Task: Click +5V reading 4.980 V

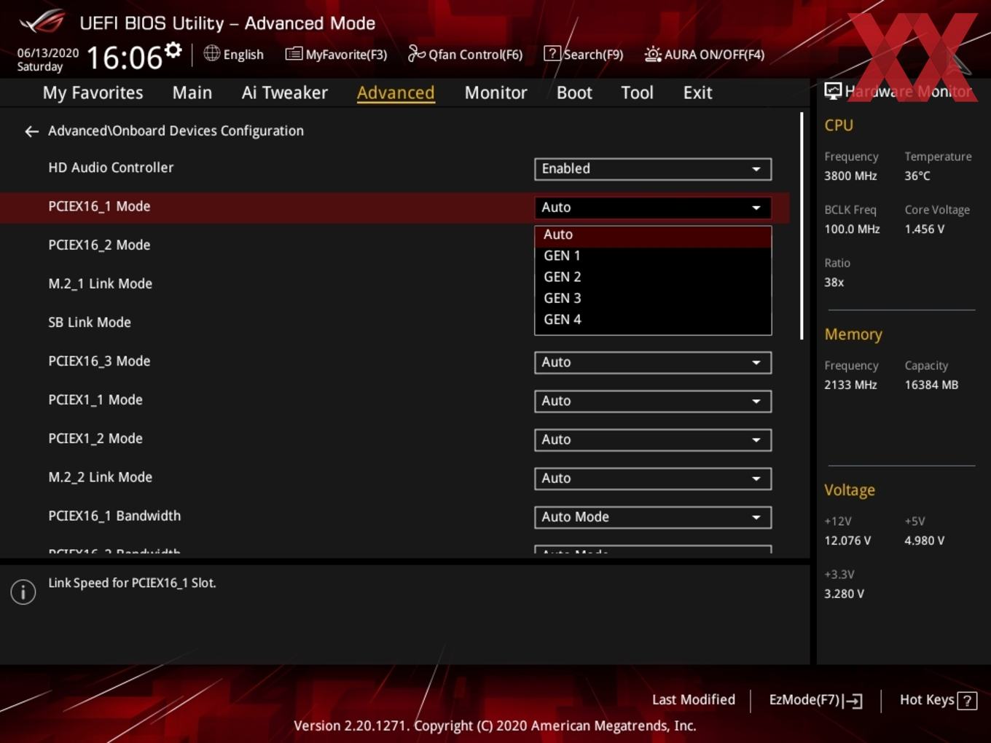Action: click(924, 541)
